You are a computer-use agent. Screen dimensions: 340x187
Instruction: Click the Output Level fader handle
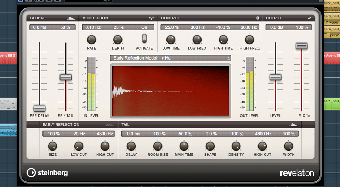pyautogui.click(x=276, y=77)
